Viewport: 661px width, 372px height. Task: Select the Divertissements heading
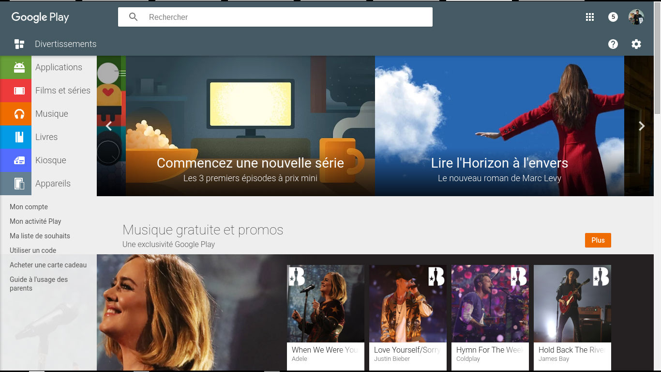coord(66,44)
